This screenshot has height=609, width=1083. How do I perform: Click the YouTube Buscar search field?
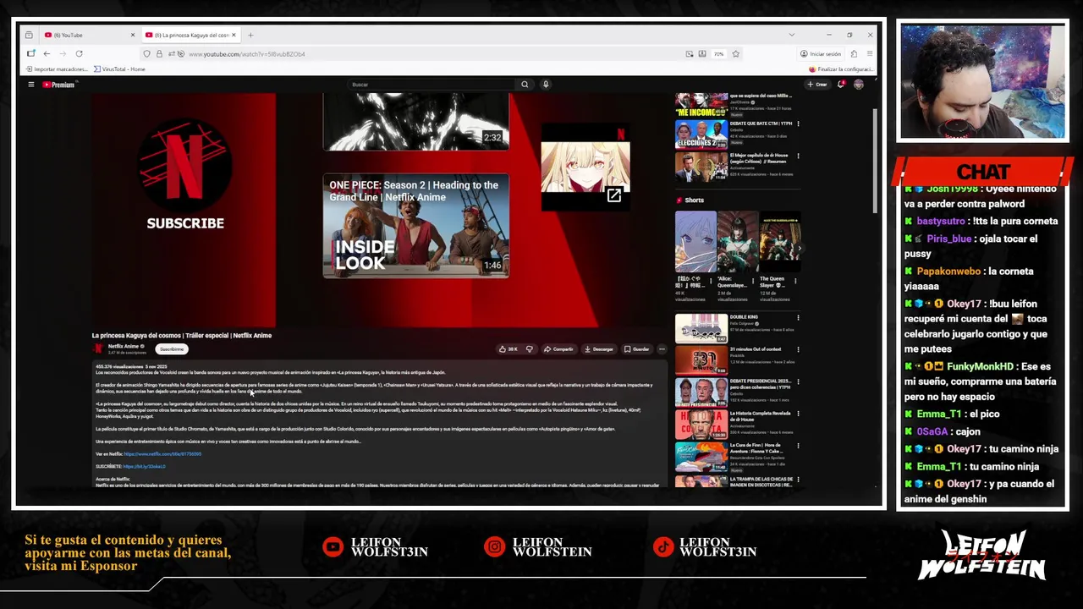432,85
